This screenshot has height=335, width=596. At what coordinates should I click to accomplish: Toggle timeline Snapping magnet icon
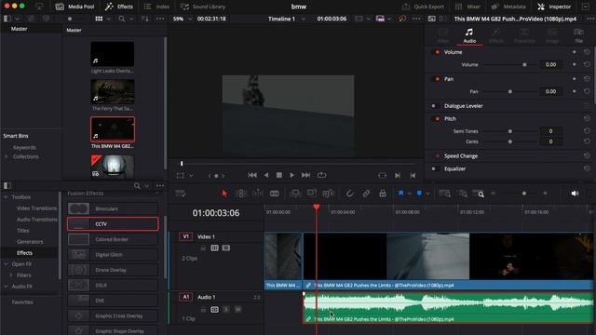349,194
